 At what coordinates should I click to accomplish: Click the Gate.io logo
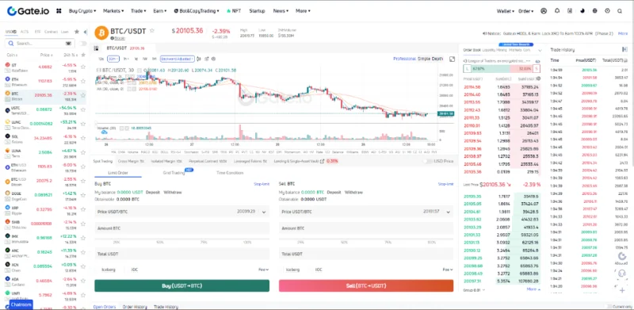[28, 11]
